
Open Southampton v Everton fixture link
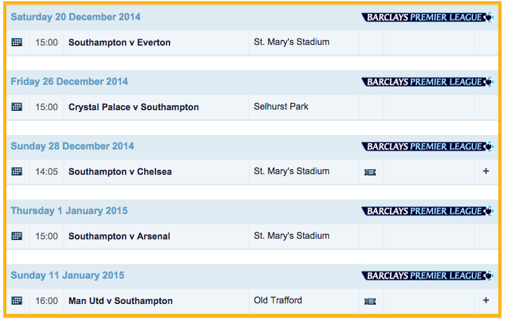tap(119, 42)
